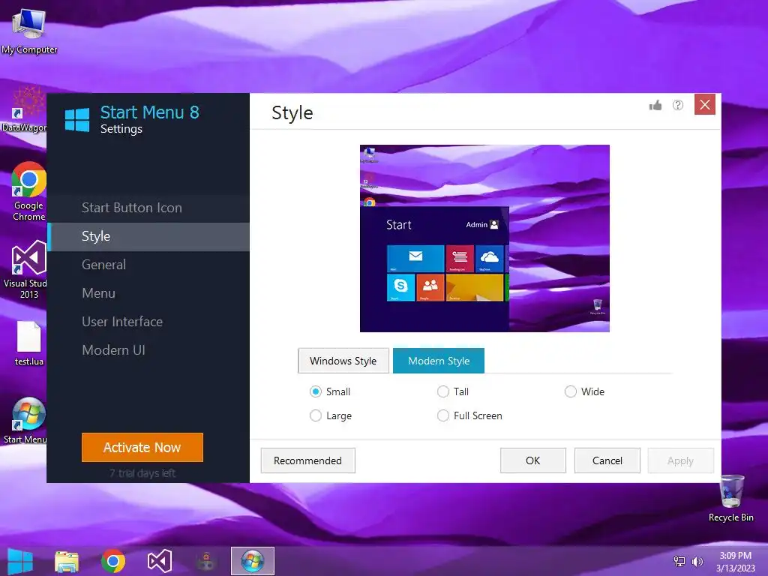Switch to the Modern Style tab
The height and width of the screenshot is (576, 768).
pos(438,361)
